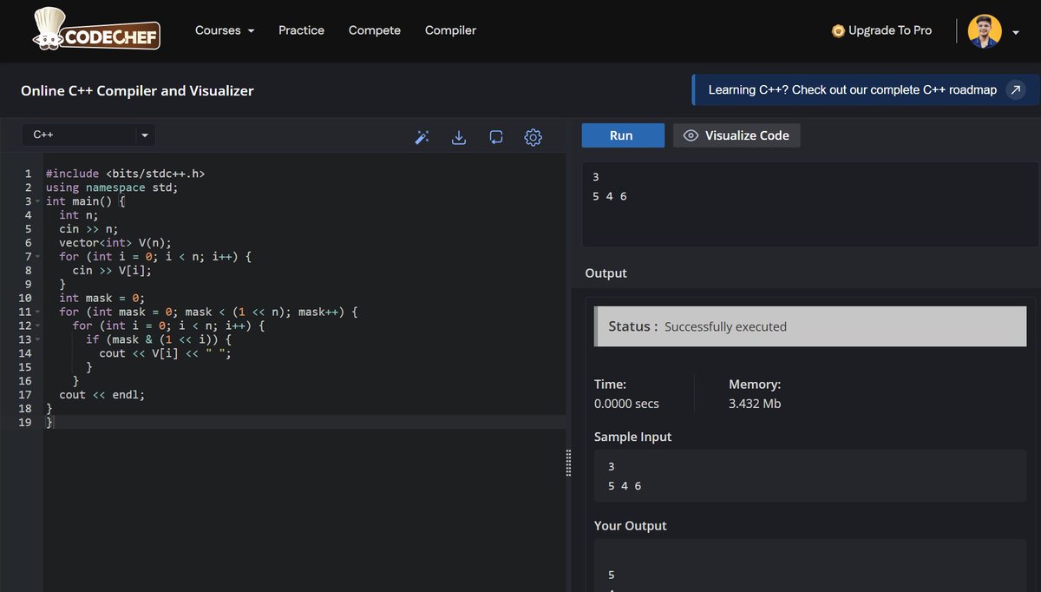
Task: Click the 'cout << V[i] << " ";' line
Action: (166, 353)
